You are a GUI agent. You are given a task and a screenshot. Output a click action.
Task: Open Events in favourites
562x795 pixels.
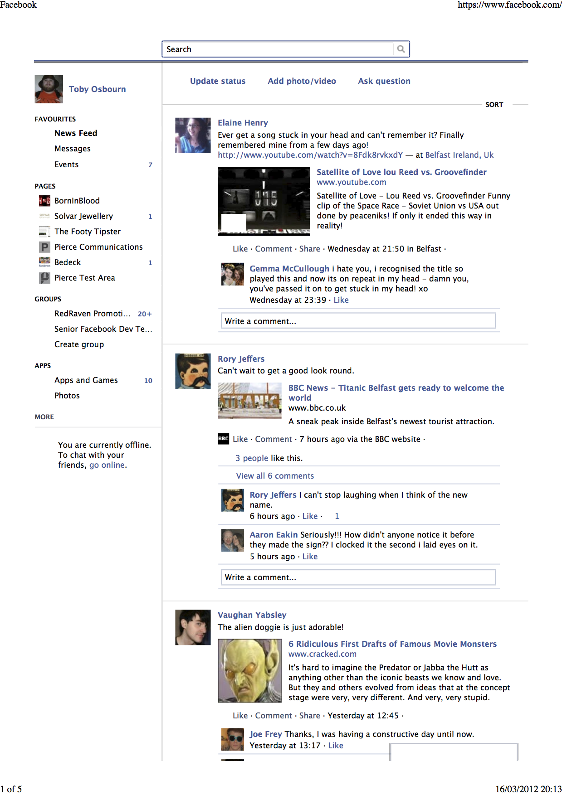pyautogui.click(x=67, y=165)
